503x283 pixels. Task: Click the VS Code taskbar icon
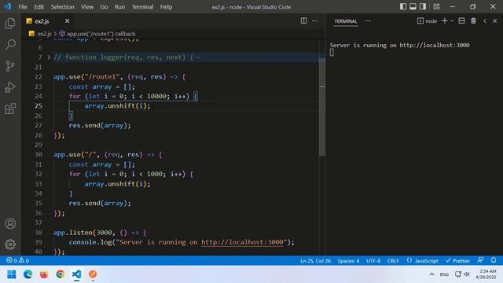(x=76, y=274)
